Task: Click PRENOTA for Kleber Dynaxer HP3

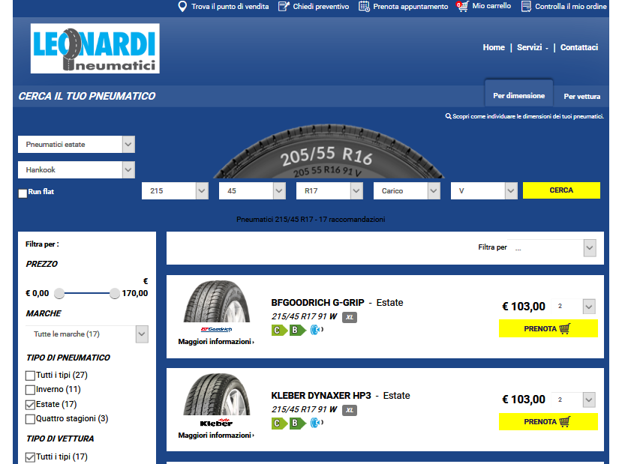Action: pos(548,421)
